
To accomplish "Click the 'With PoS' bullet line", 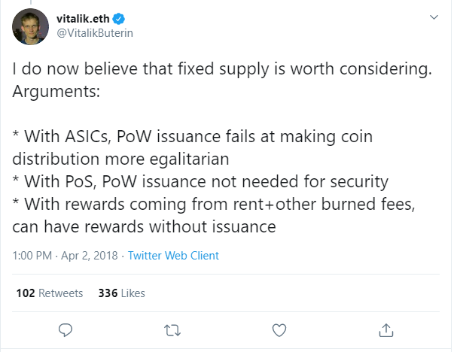I will click(x=200, y=182).
